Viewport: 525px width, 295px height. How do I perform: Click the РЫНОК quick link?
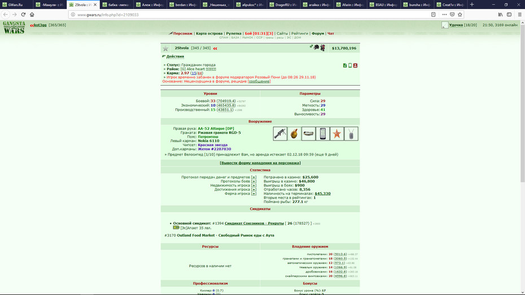pyautogui.click(x=247, y=38)
